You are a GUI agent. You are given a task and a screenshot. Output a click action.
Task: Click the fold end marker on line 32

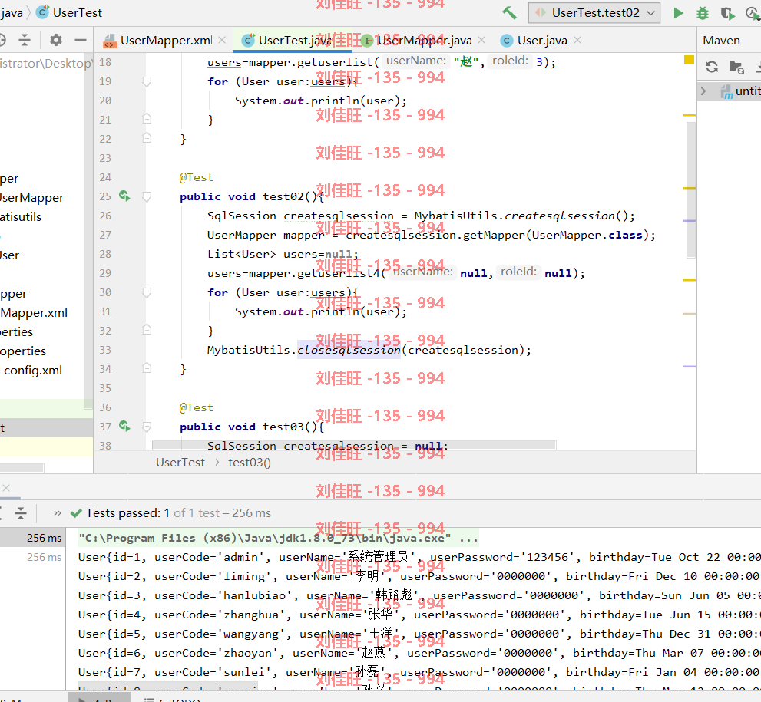point(147,330)
